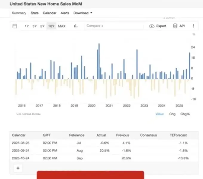Click the plus button below table

pos(18,168)
